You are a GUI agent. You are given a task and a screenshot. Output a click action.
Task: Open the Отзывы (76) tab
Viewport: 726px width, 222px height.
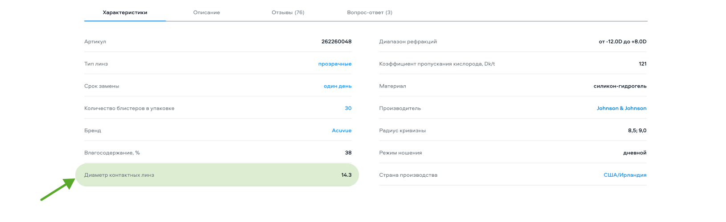pyautogui.click(x=288, y=12)
